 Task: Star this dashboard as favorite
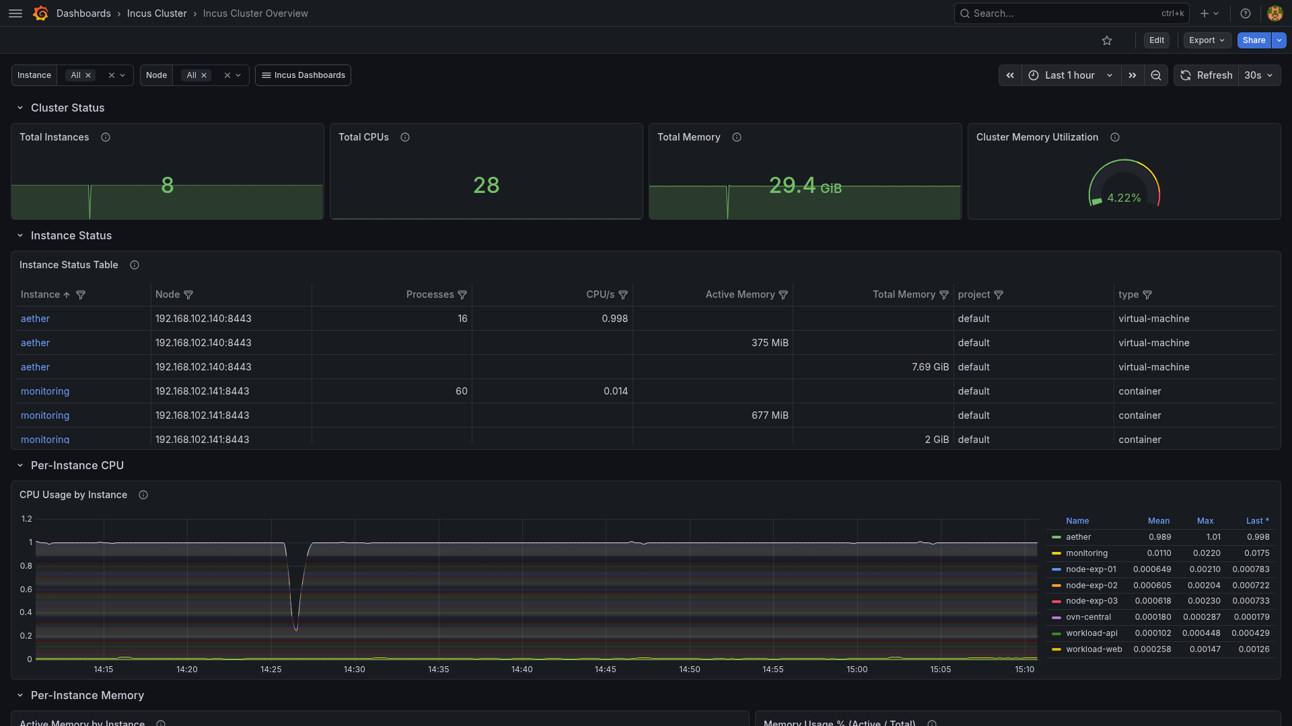[x=1107, y=40]
